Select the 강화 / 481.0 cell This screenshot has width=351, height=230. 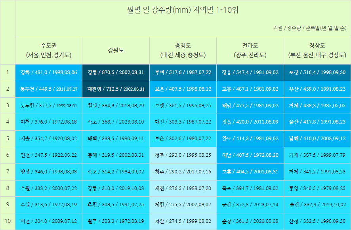pos(48,72)
